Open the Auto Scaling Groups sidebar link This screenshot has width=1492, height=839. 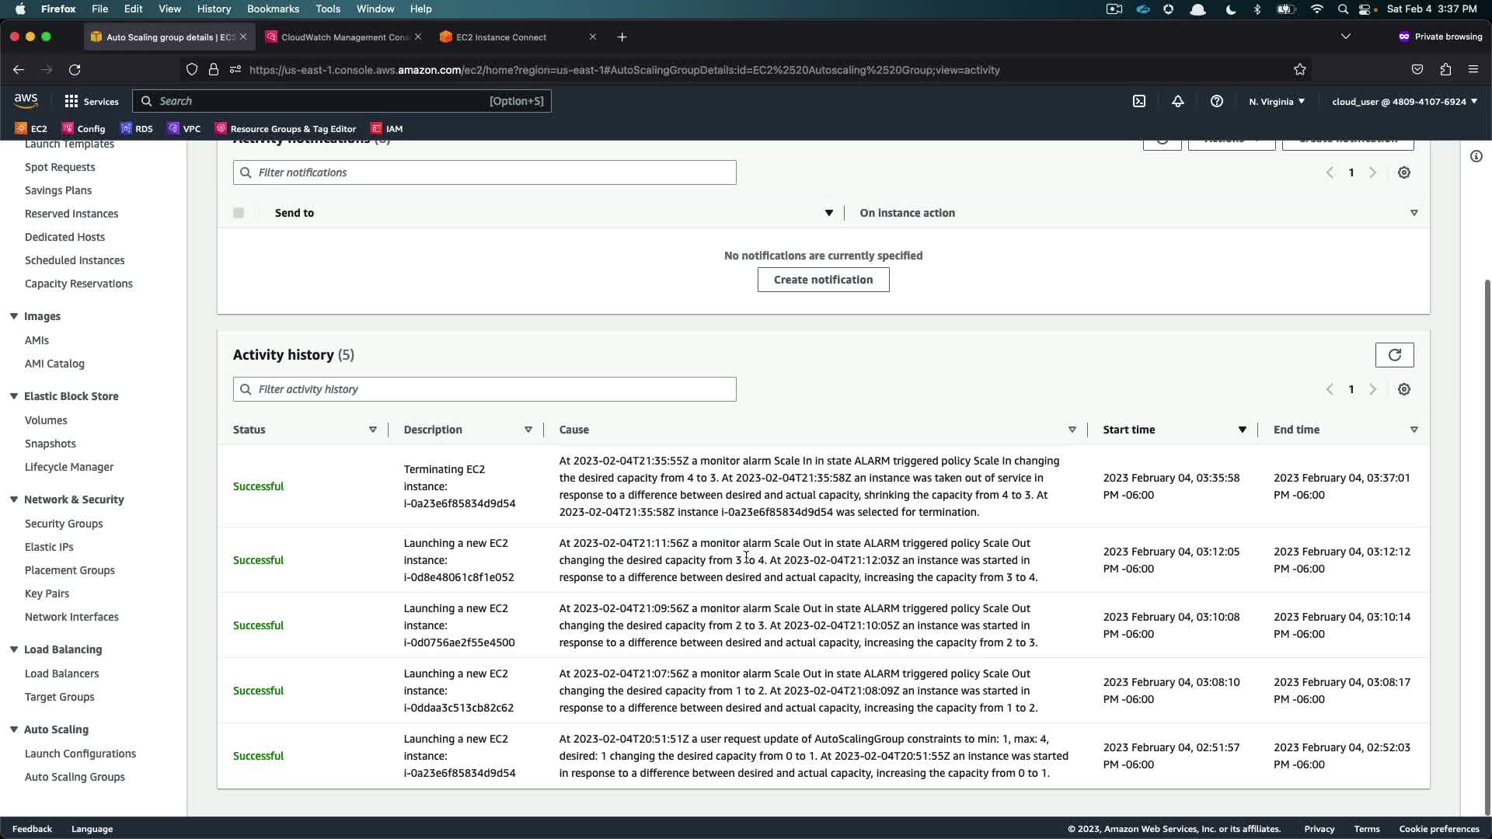pyautogui.click(x=75, y=777)
